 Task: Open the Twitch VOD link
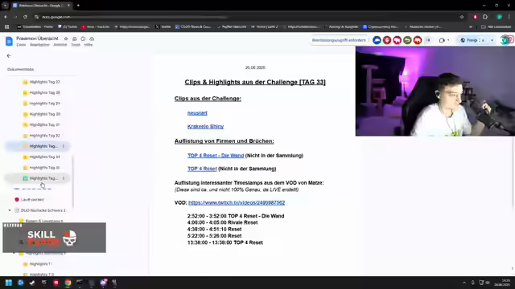point(237,202)
